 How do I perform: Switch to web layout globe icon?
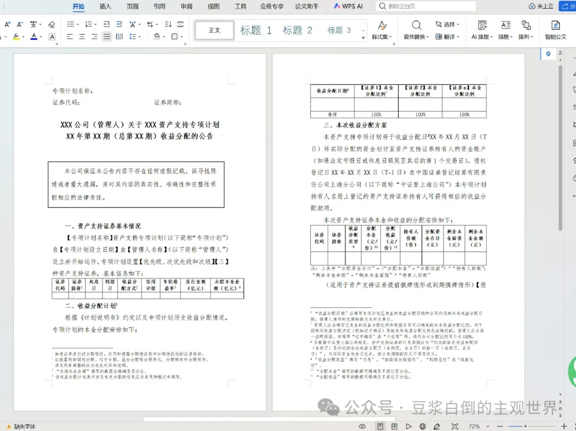(423, 426)
